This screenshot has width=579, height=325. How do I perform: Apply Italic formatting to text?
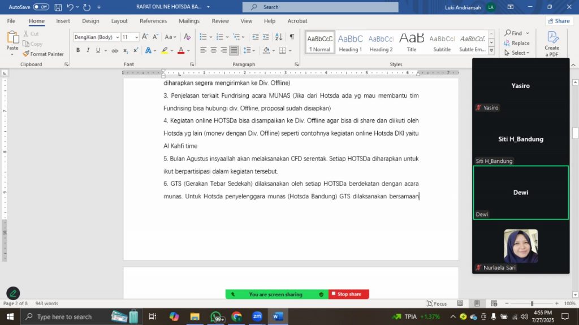(x=88, y=50)
